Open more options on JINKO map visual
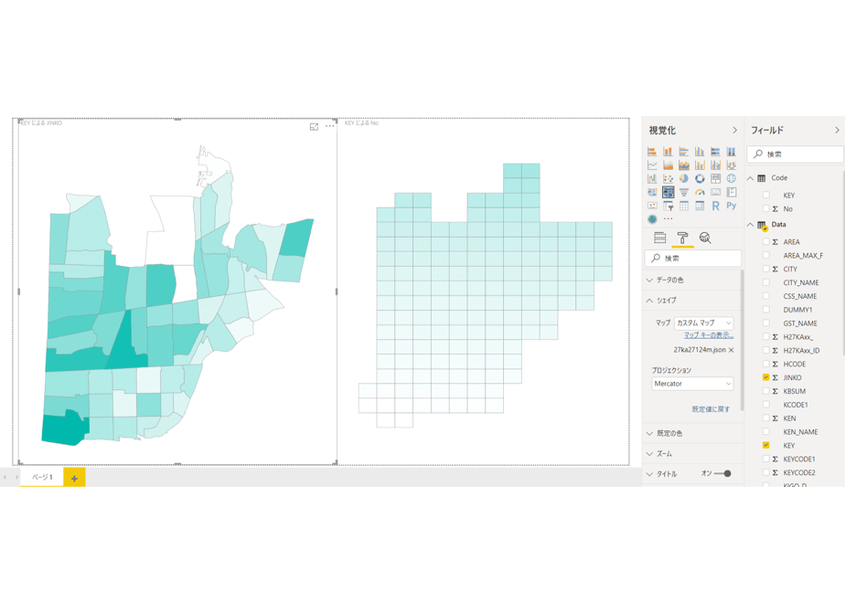Image resolution: width=845 pixels, height=603 pixels. 330,126
